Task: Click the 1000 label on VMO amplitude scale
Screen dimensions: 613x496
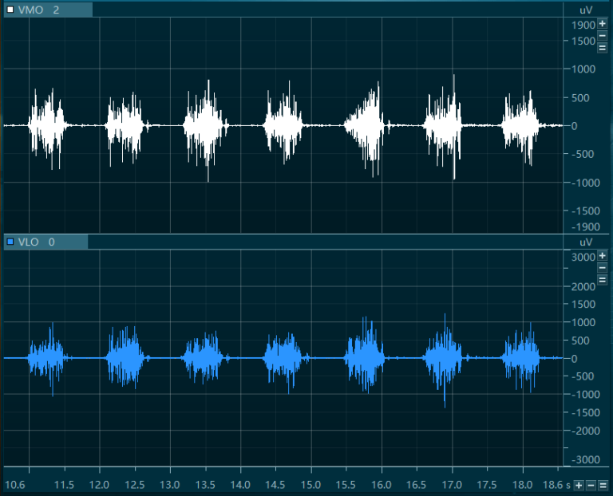Action: pos(583,69)
